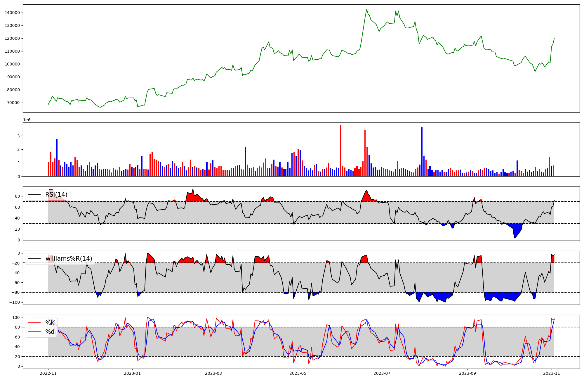This screenshot has width=584, height=380.
Task: Click the tallest blue volume bar
Action: 422,151
